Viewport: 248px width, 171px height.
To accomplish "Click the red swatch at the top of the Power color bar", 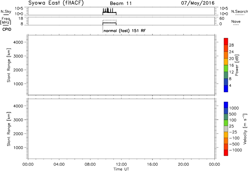I will tap(226, 42).
